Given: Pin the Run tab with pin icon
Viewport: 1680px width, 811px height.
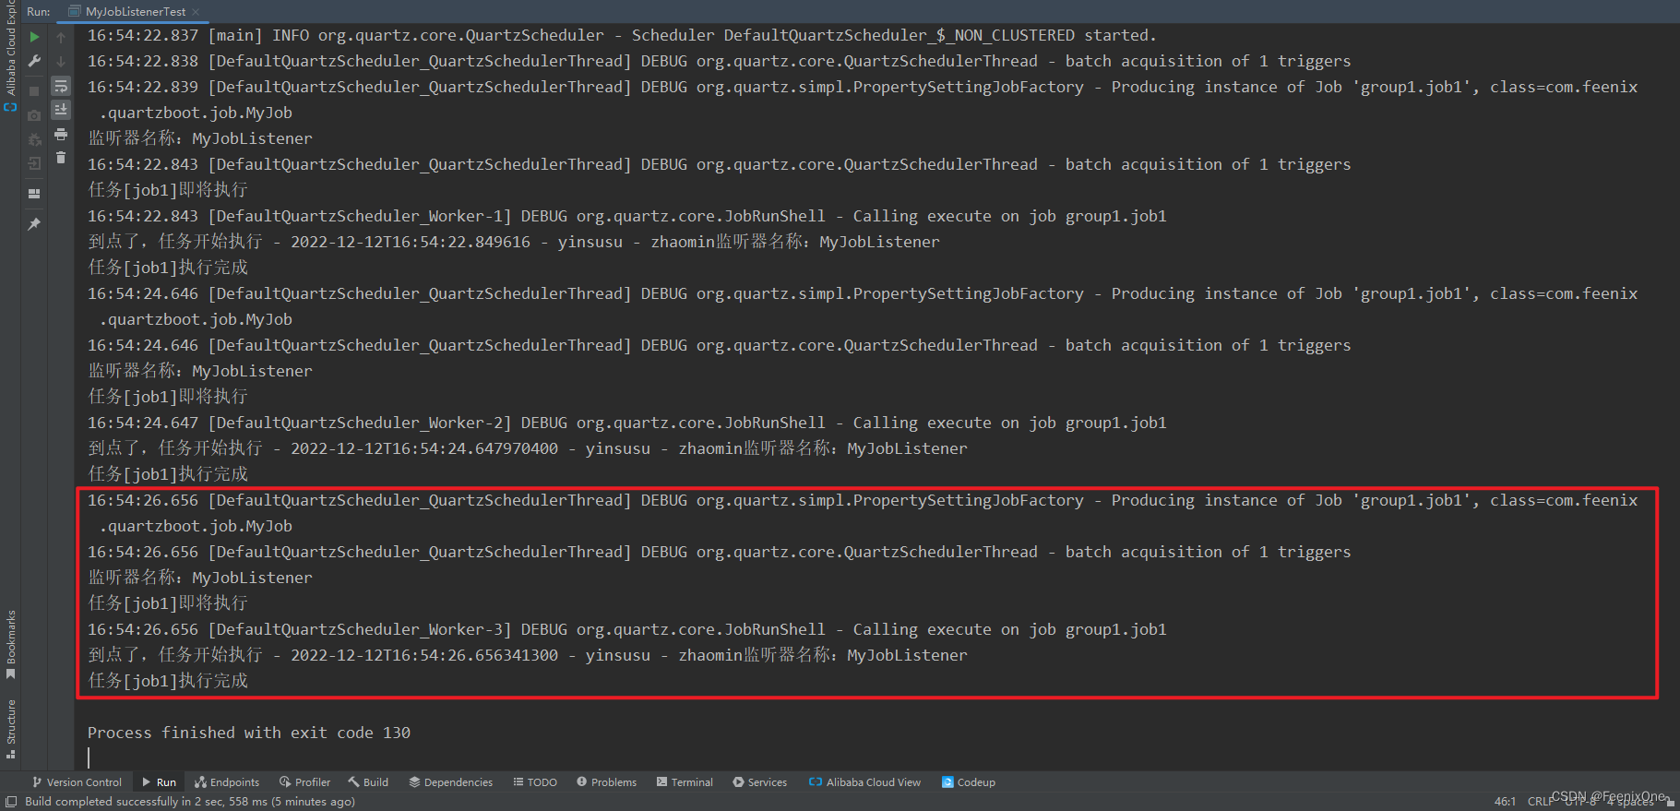Looking at the screenshot, I should tap(34, 224).
